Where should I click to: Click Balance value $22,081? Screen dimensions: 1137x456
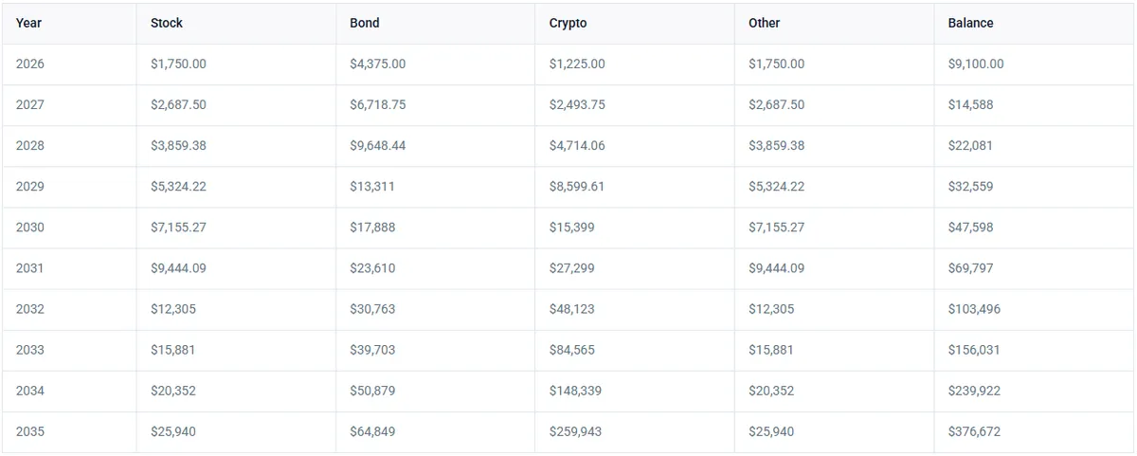coord(970,145)
